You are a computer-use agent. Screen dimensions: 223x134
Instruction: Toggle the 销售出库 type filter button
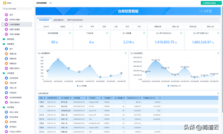tap(158, 27)
